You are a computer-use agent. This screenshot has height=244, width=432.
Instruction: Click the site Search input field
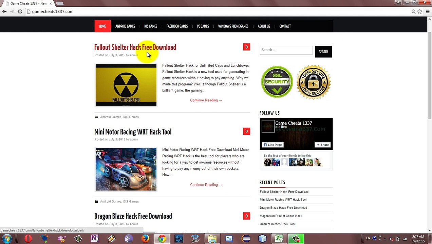286,50
